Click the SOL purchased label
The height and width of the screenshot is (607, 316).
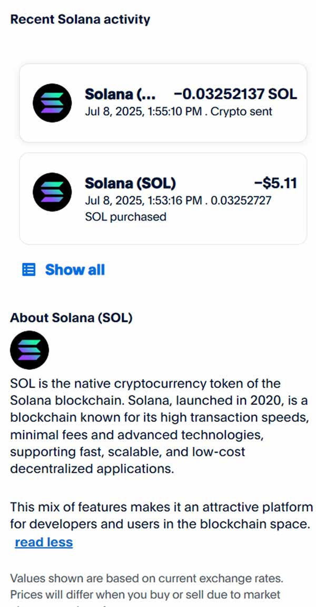click(x=125, y=216)
